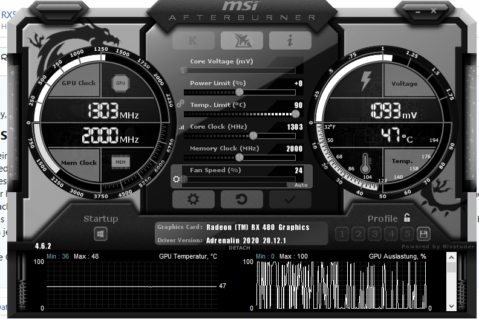Click the Memory Clock value 2000
Image resolution: width=479 pixels, height=319 pixels.
tap(295, 149)
